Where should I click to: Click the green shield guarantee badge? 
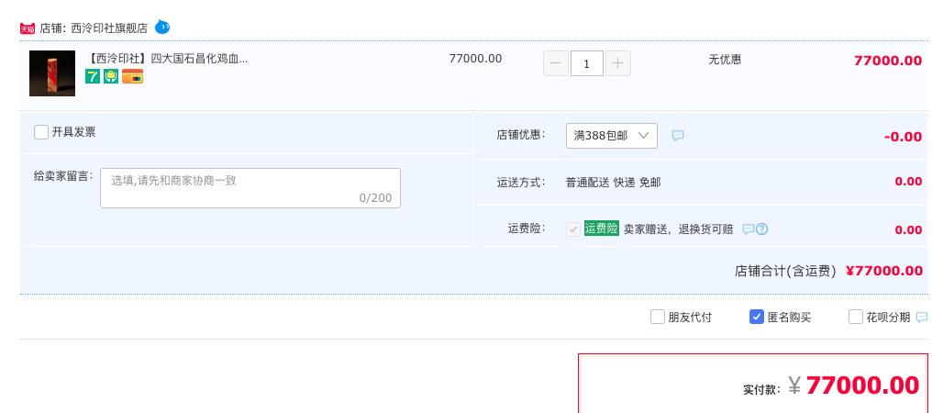click(x=111, y=76)
